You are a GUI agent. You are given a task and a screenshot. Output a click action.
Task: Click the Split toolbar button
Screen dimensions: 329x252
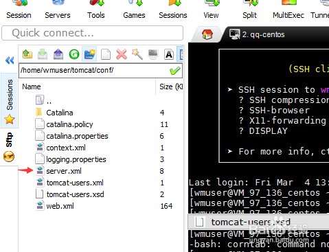(249, 10)
